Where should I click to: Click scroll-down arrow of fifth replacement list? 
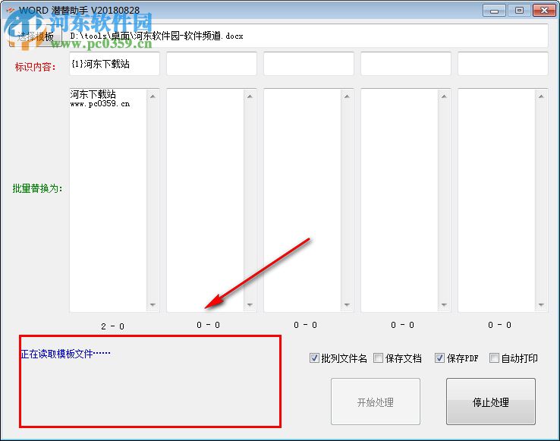(x=542, y=305)
